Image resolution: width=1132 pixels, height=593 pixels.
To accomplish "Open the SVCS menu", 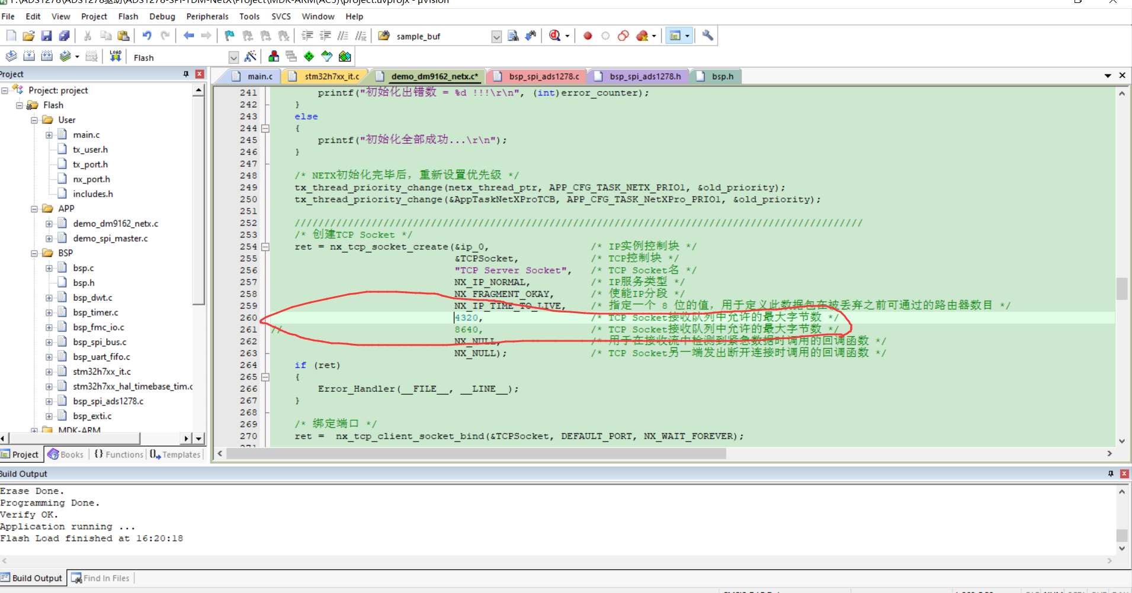I will 281,17.
